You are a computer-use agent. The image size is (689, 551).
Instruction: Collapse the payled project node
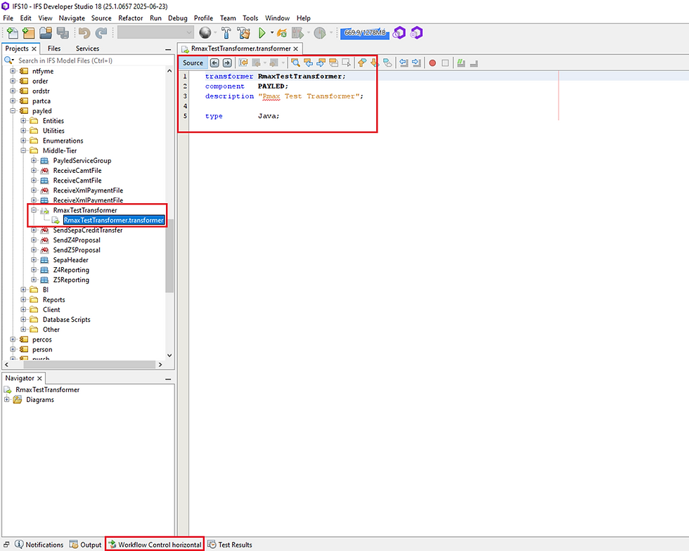[13, 111]
